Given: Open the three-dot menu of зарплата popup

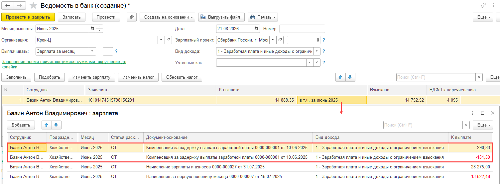Looking at the screenshot, I should click(x=472, y=113).
